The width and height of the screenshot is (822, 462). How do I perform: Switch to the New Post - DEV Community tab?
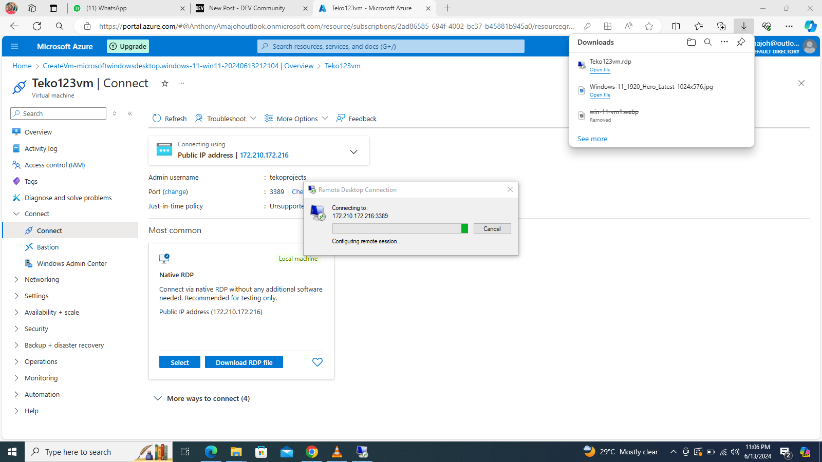[x=252, y=8]
